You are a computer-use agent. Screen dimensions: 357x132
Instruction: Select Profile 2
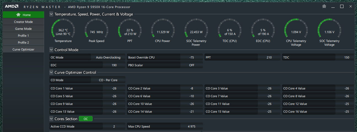tap(23, 43)
